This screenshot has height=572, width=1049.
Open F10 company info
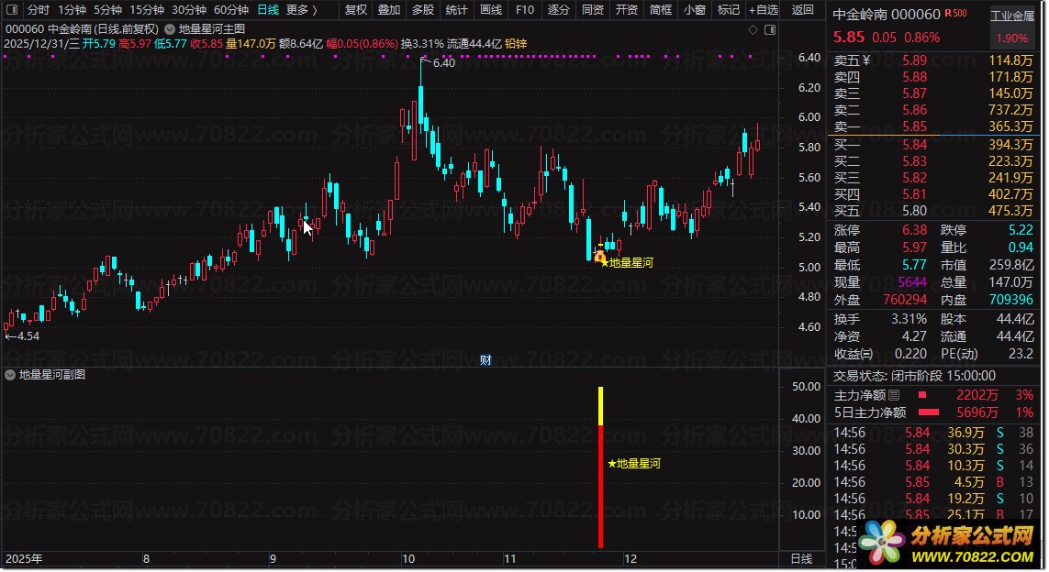(x=525, y=10)
